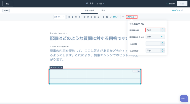Switch to the 記事の作成 tab
Image resolution: width=190 pixels, height=104 pixels.
tap(89, 11)
